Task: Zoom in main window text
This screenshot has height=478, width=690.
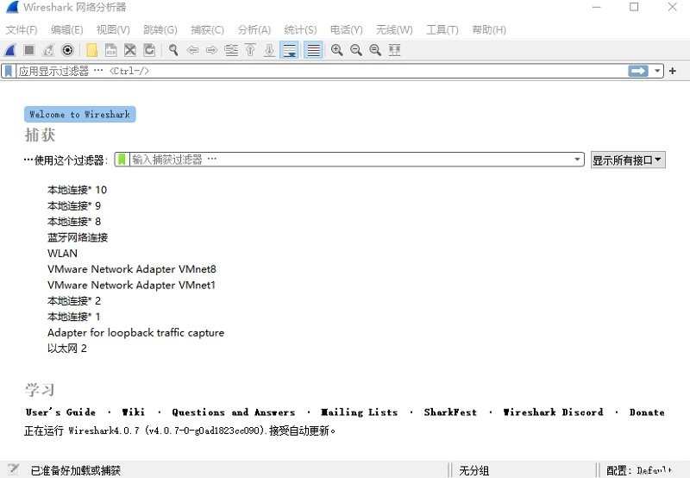Action: point(337,50)
